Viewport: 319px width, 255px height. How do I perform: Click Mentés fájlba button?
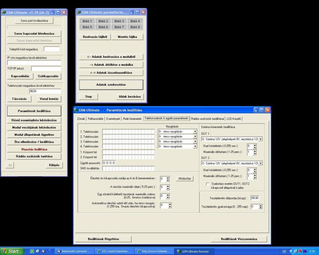point(127,37)
